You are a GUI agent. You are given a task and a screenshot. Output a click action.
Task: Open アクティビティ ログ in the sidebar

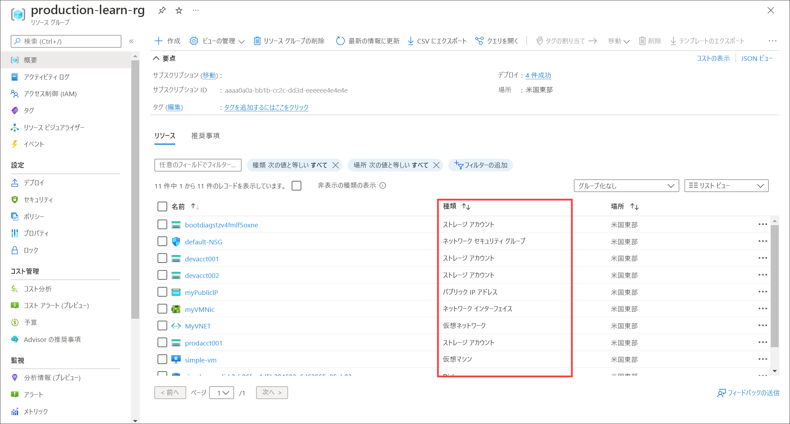[x=47, y=77]
